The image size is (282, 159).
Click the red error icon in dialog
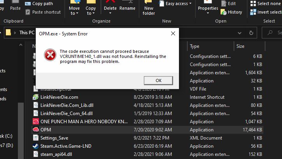tap(50, 55)
